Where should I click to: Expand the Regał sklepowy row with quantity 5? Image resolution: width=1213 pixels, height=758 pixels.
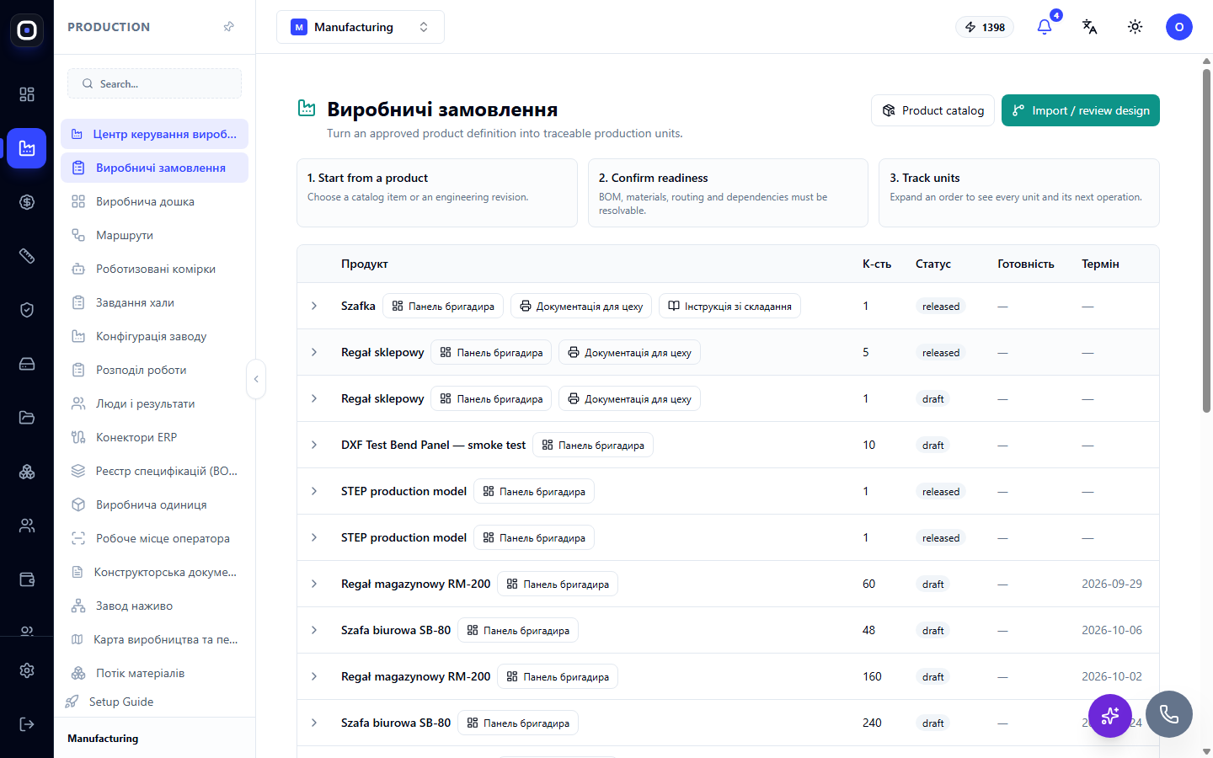(x=314, y=352)
